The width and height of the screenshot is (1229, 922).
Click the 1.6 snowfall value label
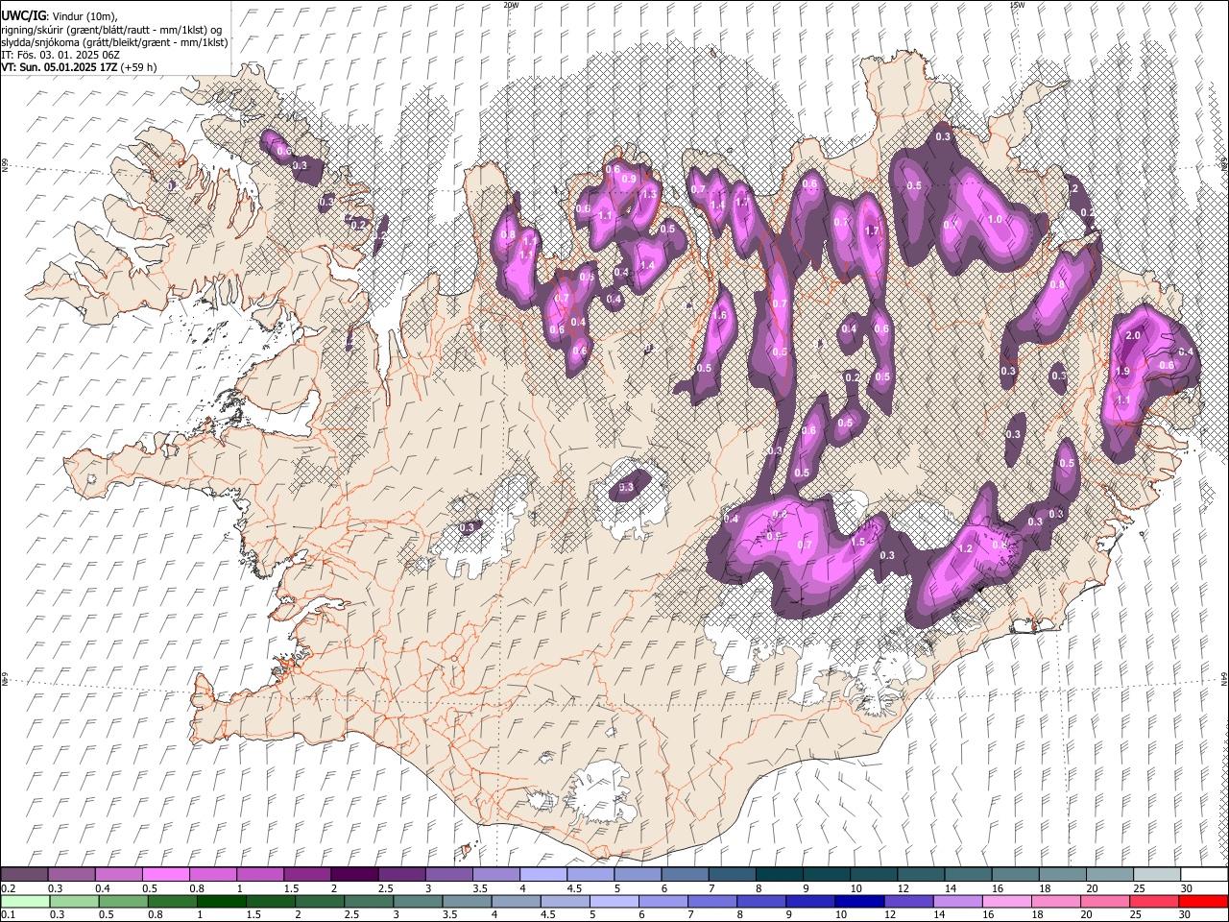point(720,316)
